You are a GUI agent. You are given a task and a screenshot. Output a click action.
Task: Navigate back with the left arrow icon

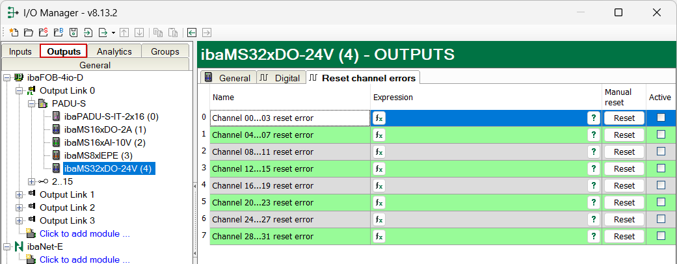(x=192, y=33)
